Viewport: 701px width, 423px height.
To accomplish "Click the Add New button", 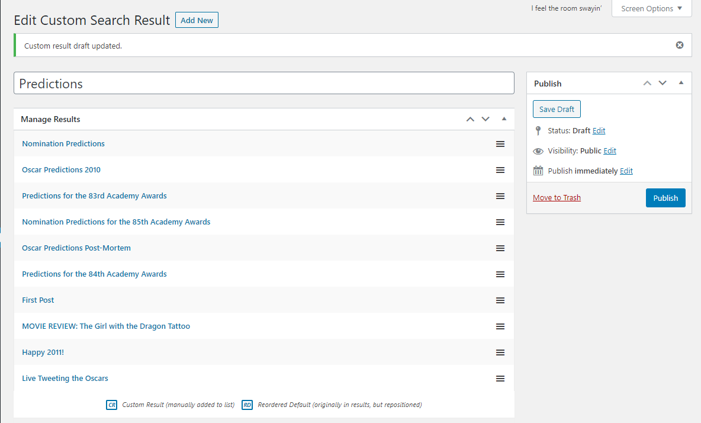I will coord(197,20).
